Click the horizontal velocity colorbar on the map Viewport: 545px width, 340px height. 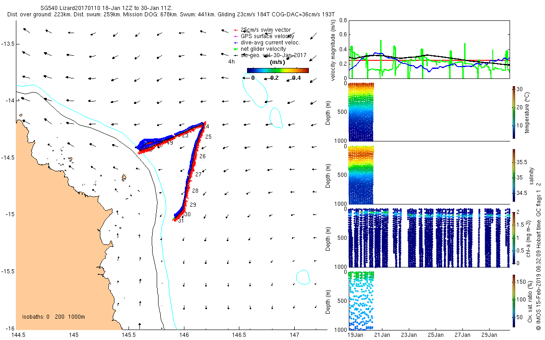278,70
